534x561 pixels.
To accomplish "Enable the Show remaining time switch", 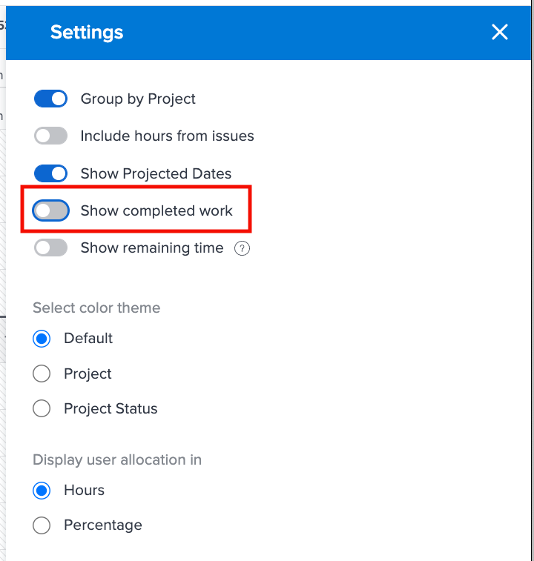I will (50, 248).
